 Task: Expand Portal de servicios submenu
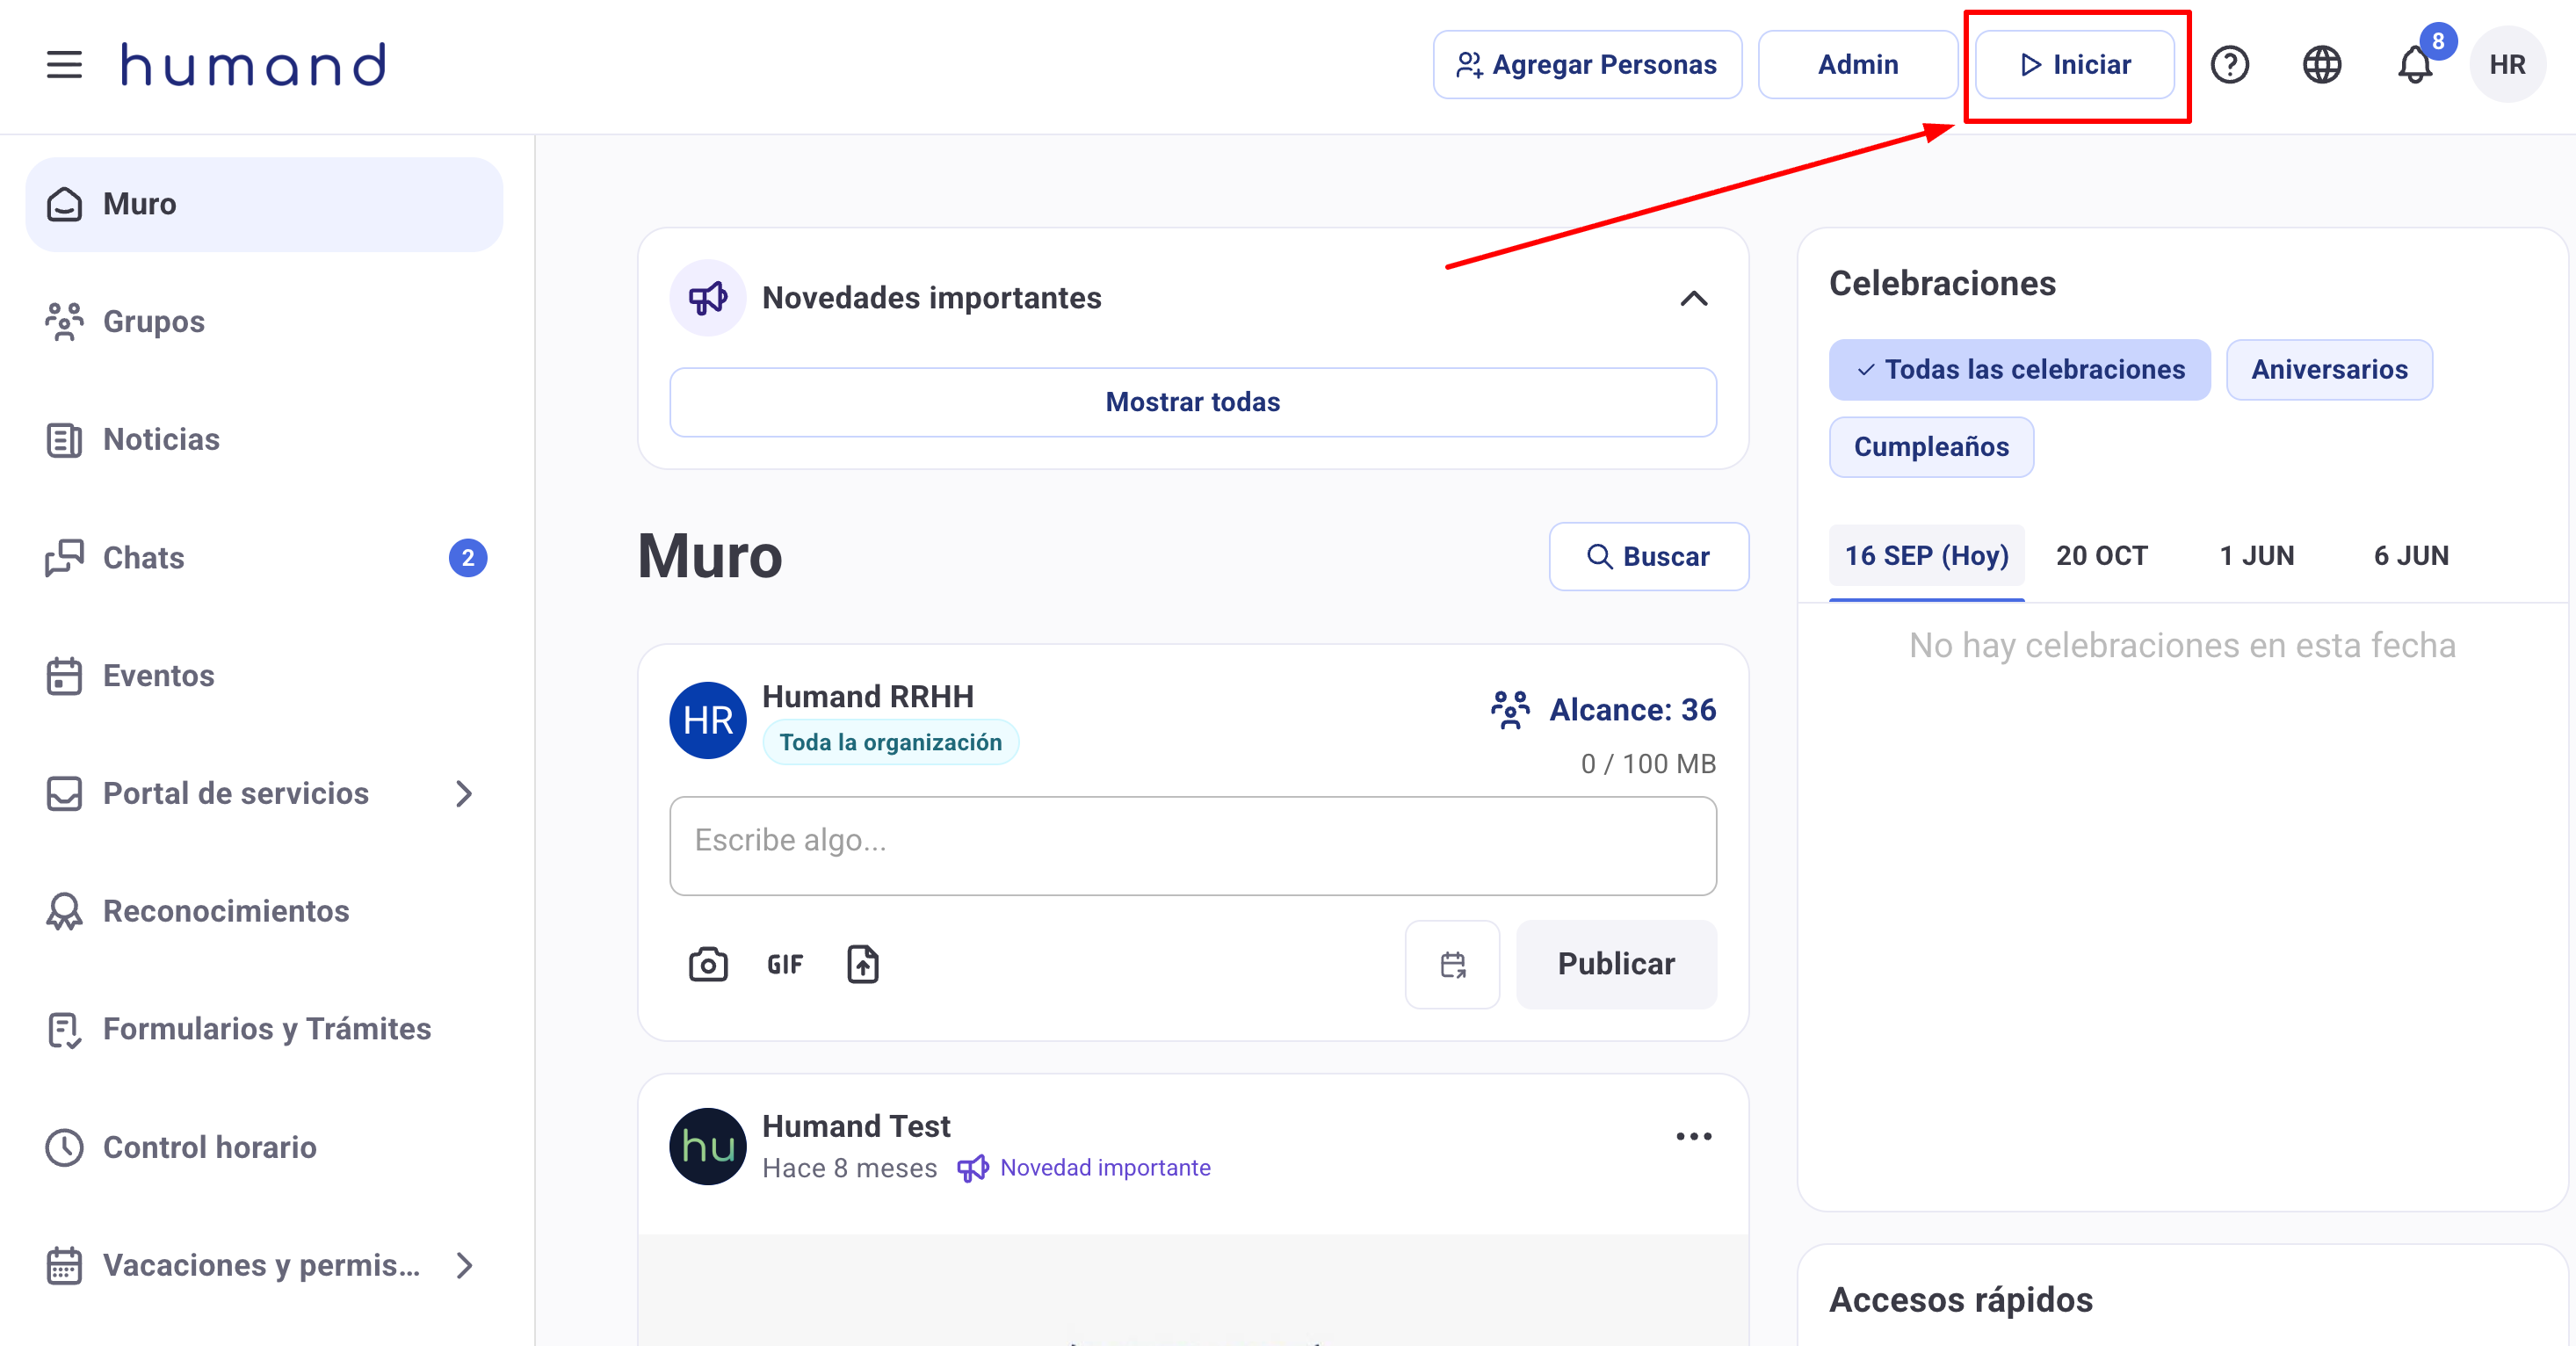(463, 794)
